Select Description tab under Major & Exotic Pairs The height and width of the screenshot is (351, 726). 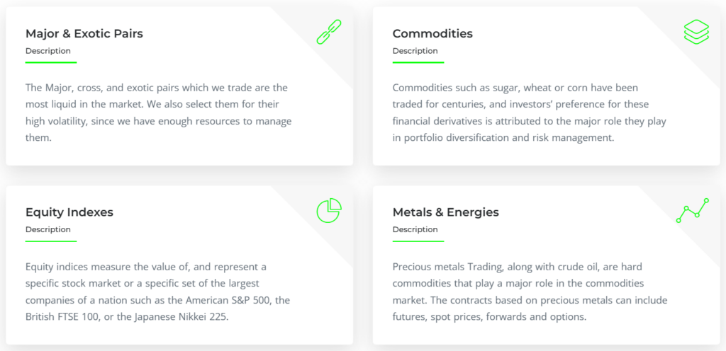point(48,51)
